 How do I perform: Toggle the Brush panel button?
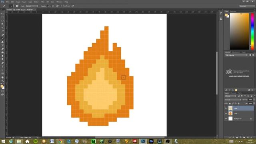17,6
